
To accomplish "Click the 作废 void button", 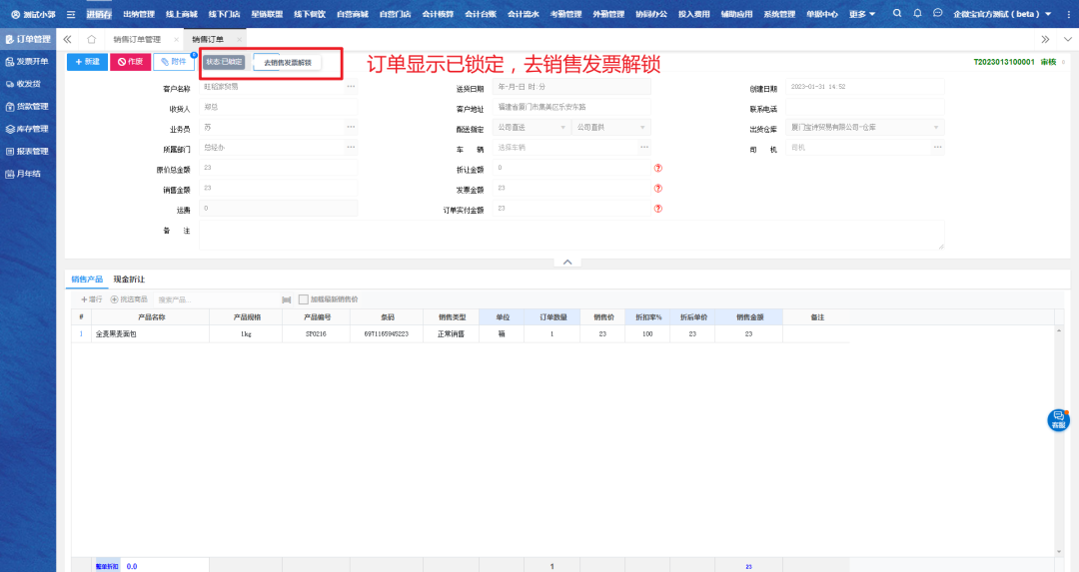I will pyautogui.click(x=130, y=62).
